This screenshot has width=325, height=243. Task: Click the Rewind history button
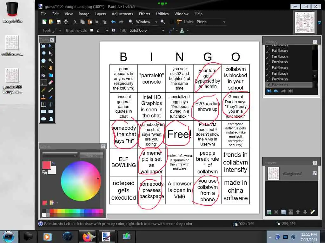point(269,91)
